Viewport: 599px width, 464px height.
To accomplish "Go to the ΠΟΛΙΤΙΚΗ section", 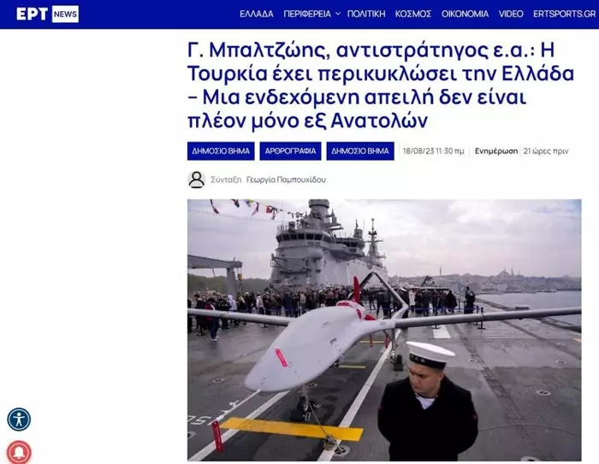I will pyautogui.click(x=366, y=15).
